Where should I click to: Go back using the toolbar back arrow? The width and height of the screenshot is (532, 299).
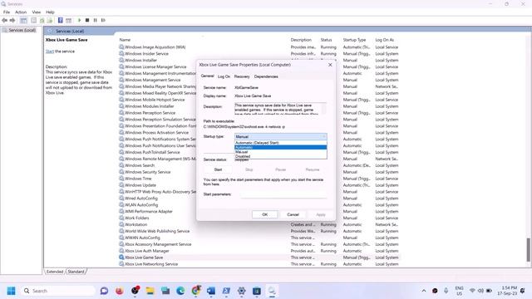pos(4,20)
